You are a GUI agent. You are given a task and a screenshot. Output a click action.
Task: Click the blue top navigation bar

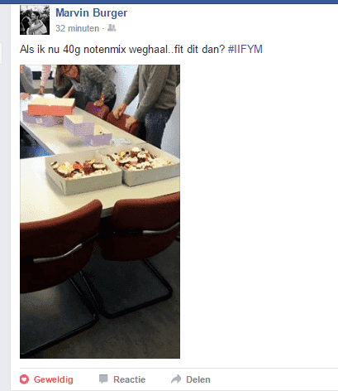[x=169, y=2]
